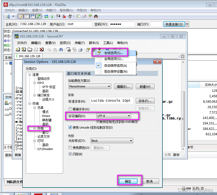This screenshot has width=217, height=195.
Task: Search files with FileZilla binoculars icon
Action: 96,16
